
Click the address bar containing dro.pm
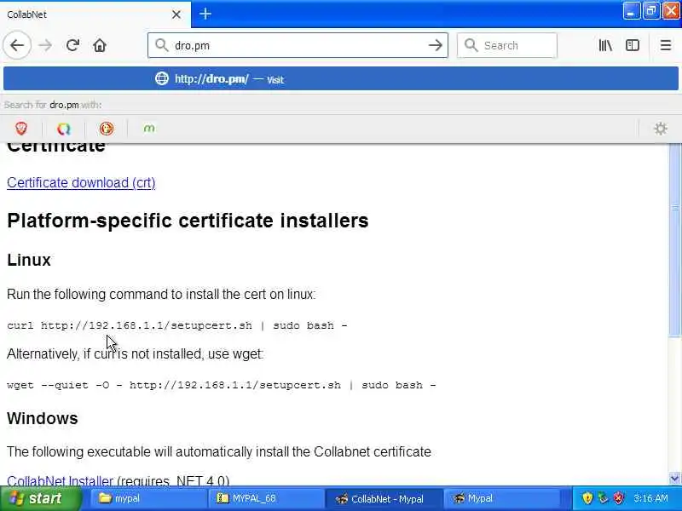pyautogui.click(x=298, y=45)
